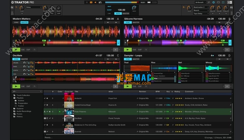The height and width of the screenshot is (140, 244).
Task: Sort by Key column header
Action: (170, 92)
